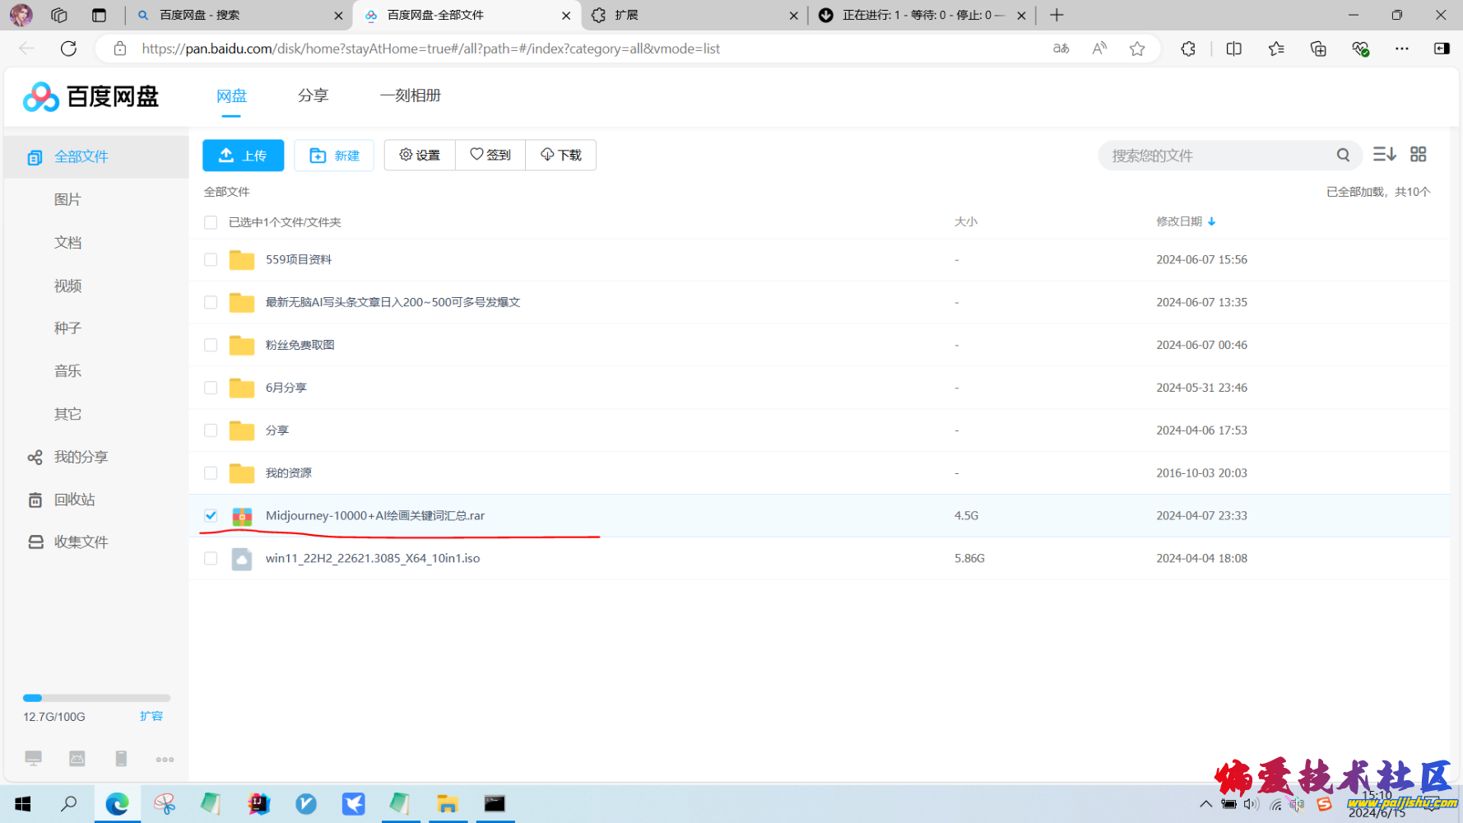Sort by modified date (修改日期) column arrow
Screen dimensions: 1463x823
[1211, 221]
